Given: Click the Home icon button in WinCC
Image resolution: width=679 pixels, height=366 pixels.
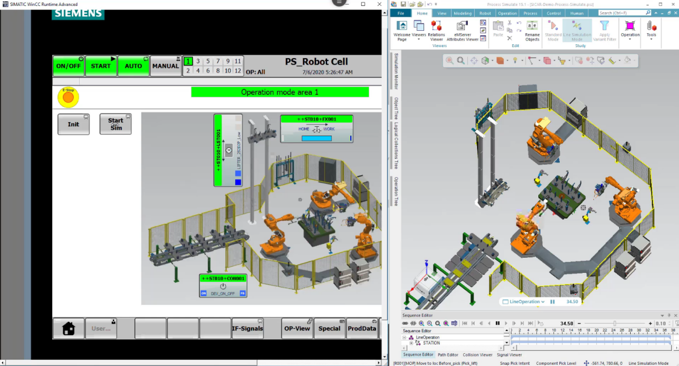Looking at the screenshot, I should 69,328.
